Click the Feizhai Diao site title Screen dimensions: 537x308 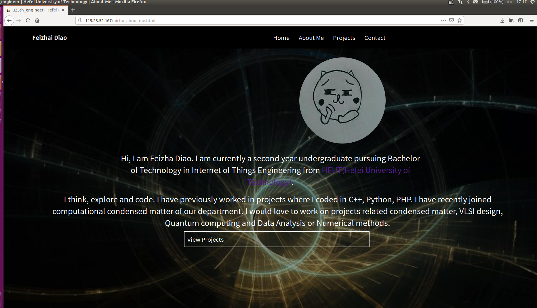click(x=49, y=38)
